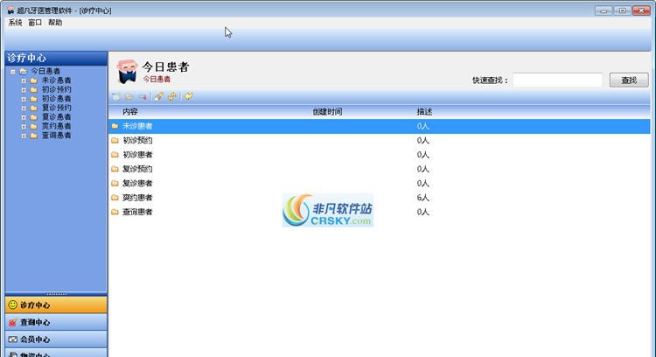
Task: Expand the 复诊患者 tree node
Action: [x=24, y=116]
